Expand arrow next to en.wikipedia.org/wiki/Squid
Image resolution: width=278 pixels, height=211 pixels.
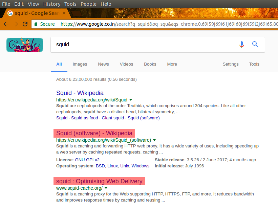tap(131, 100)
